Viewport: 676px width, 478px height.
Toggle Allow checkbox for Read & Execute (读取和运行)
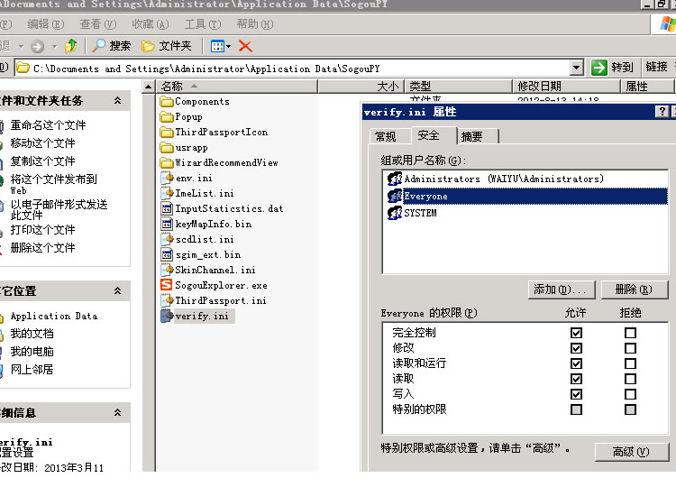point(577,363)
